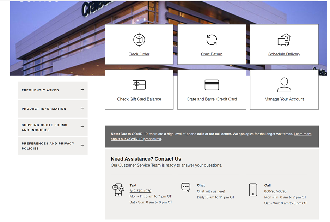Expand the Frequently Asked section plus
Screen dimensions: 330x222
click(x=82, y=90)
